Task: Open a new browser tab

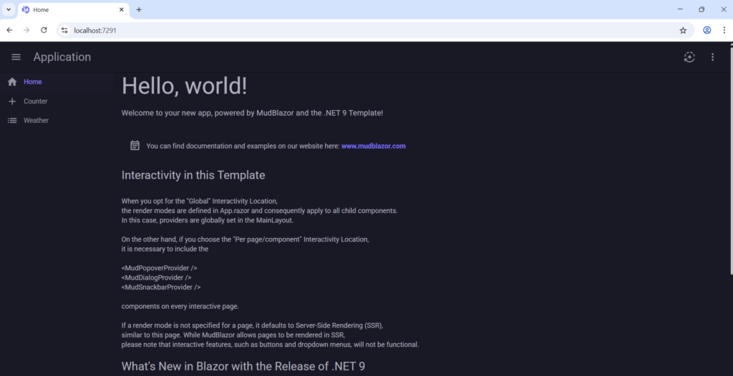Action: (139, 10)
